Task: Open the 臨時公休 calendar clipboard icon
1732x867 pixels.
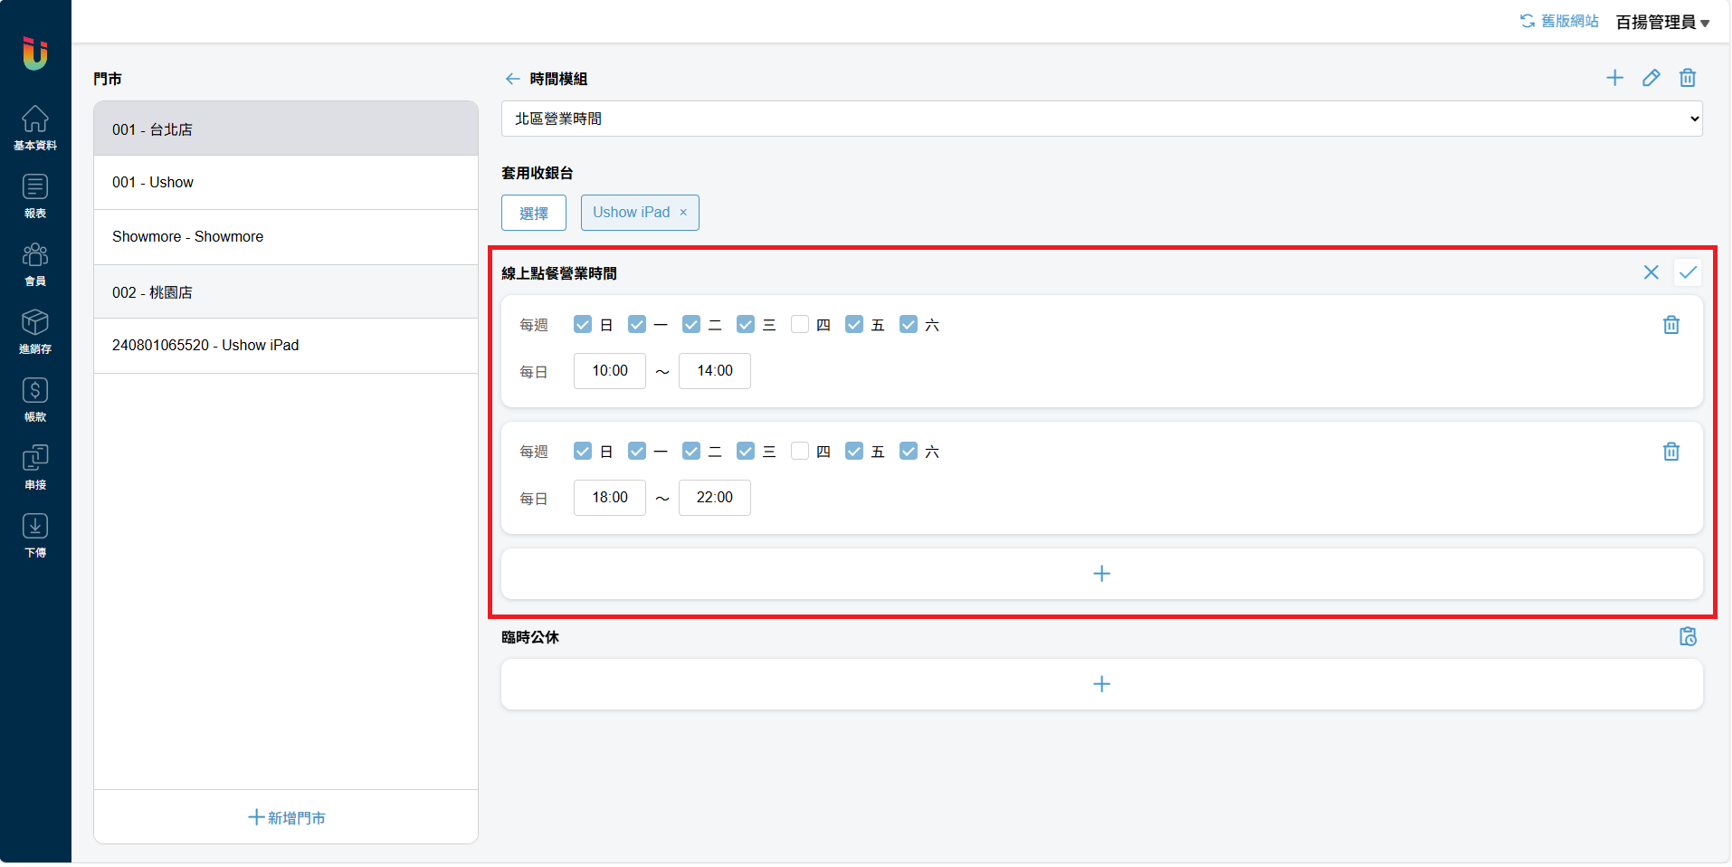Action: tap(1688, 637)
